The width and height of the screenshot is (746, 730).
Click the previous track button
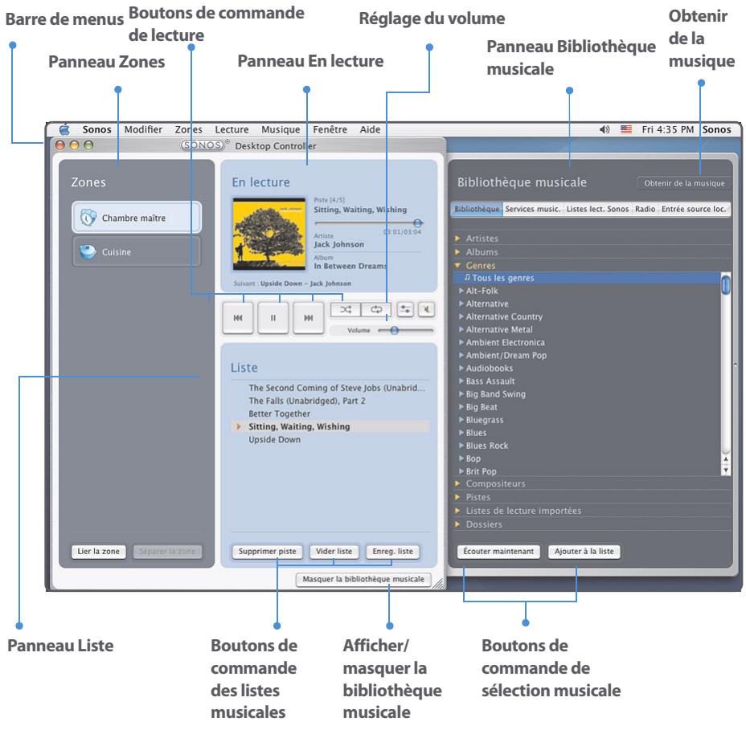(x=238, y=317)
